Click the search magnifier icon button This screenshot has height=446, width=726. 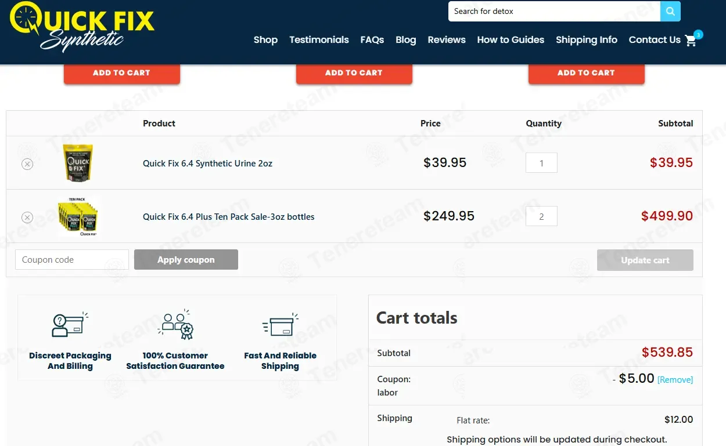(x=670, y=11)
